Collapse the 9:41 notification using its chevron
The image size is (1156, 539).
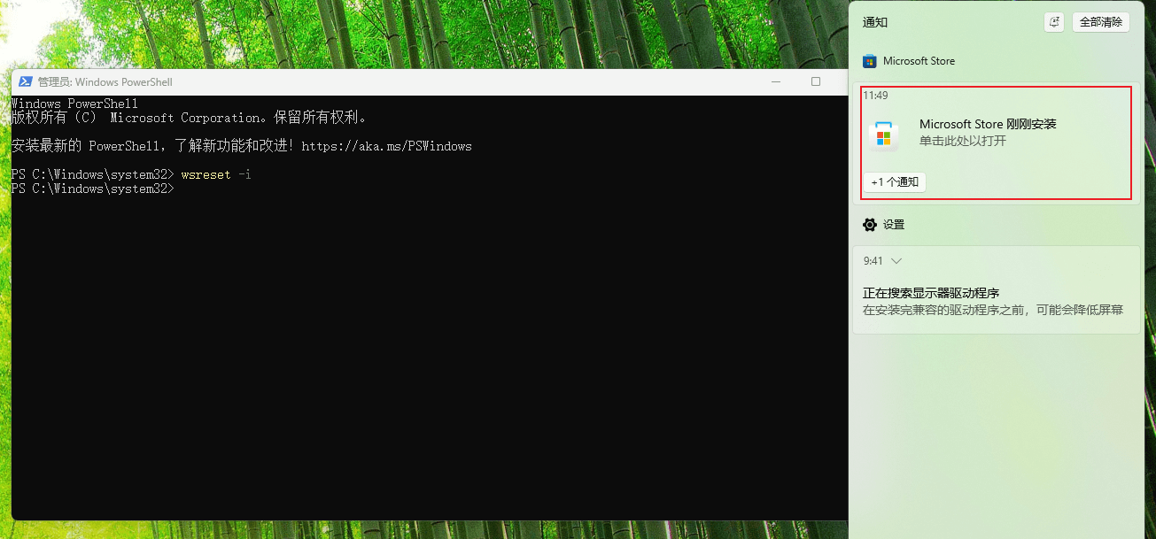click(x=896, y=260)
